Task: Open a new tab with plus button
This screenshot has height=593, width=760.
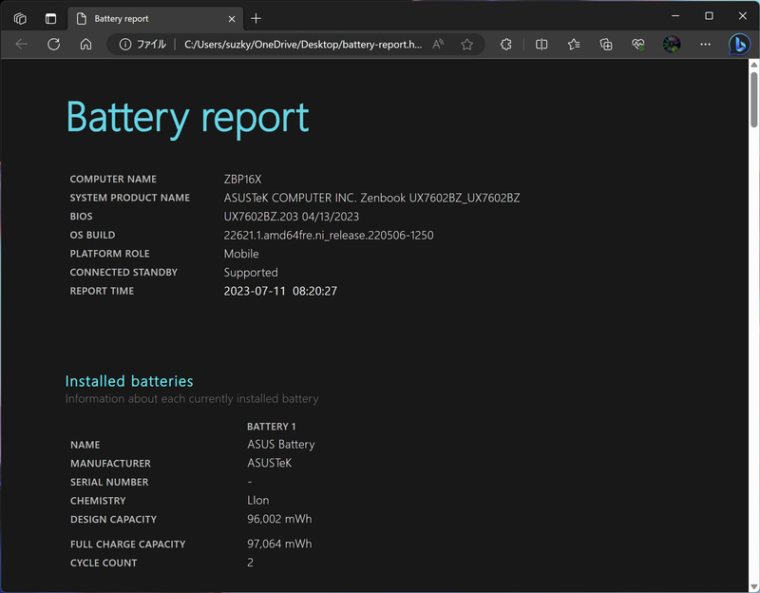Action: tap(256, 18)
